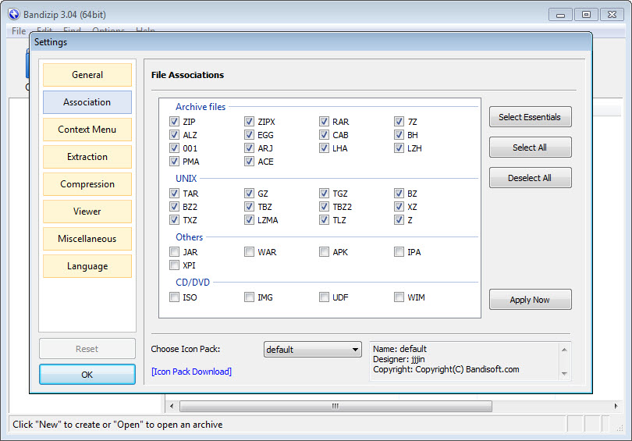This screenshot has width=632, height=441.
Task: Uncheck the LZH checkbox
Action: point(399,148)
